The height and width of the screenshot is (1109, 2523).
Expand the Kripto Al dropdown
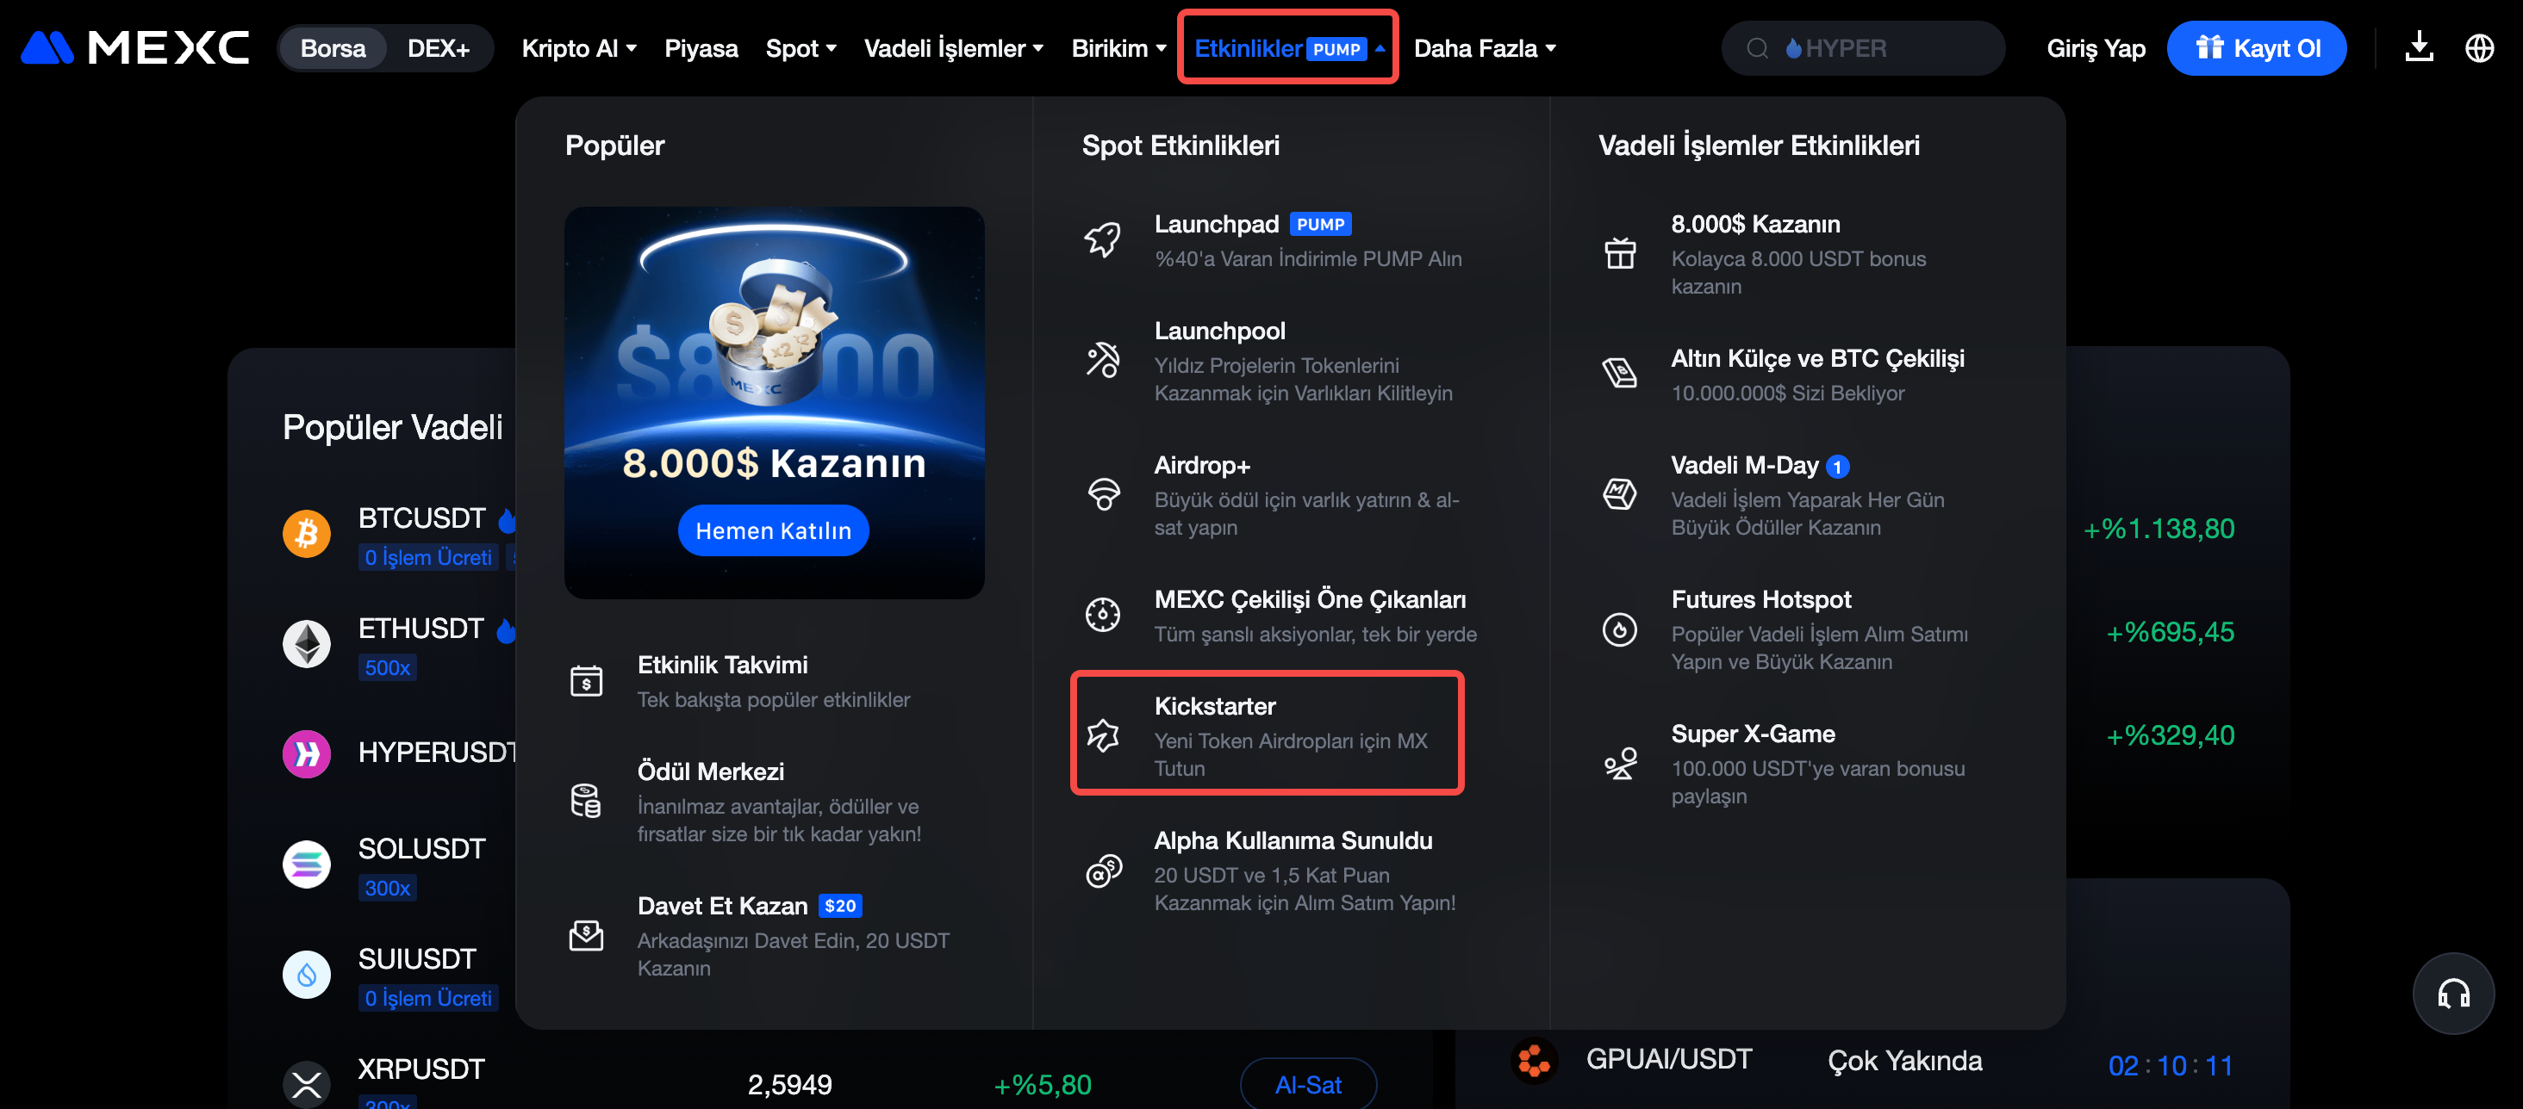point(579,48)
